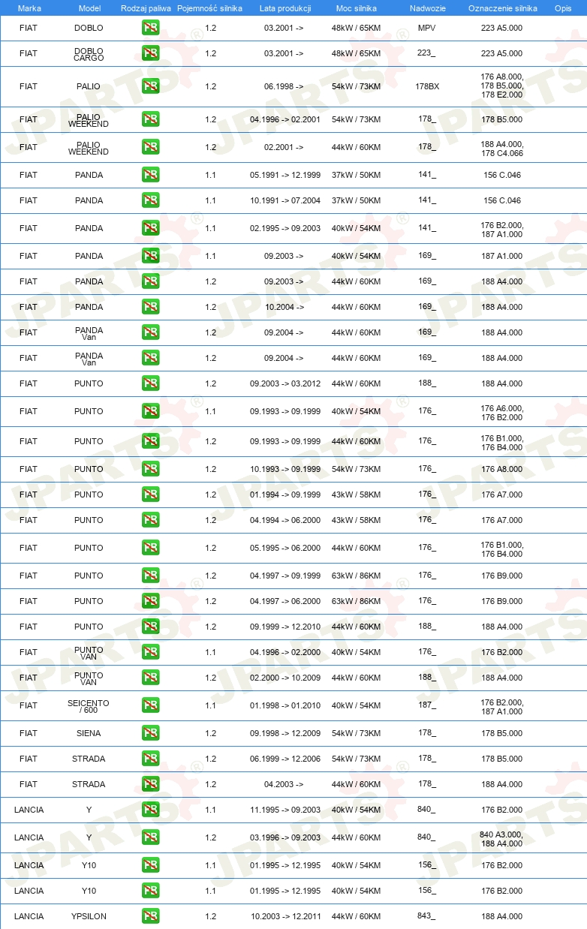Click the fuel icon in DOBLO CARGO row
The width and height of the screenshot is (587, 929).
tap(150, 53)
